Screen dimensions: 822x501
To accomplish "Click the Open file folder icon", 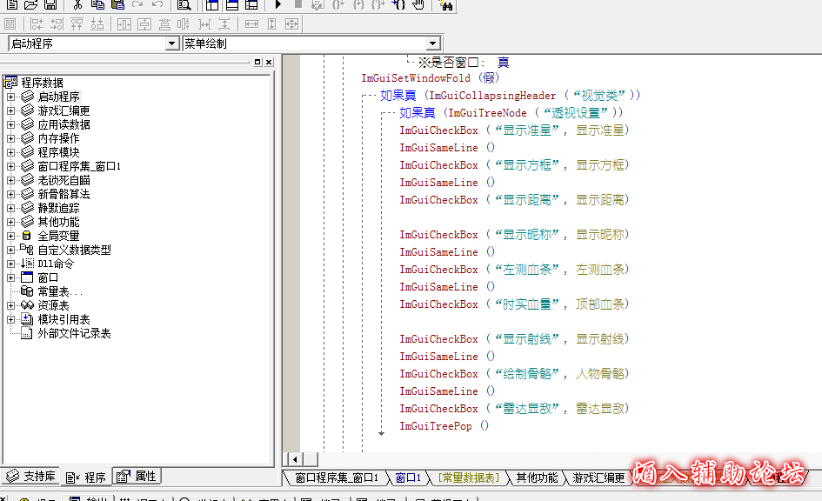I will (x=30, y=5).
